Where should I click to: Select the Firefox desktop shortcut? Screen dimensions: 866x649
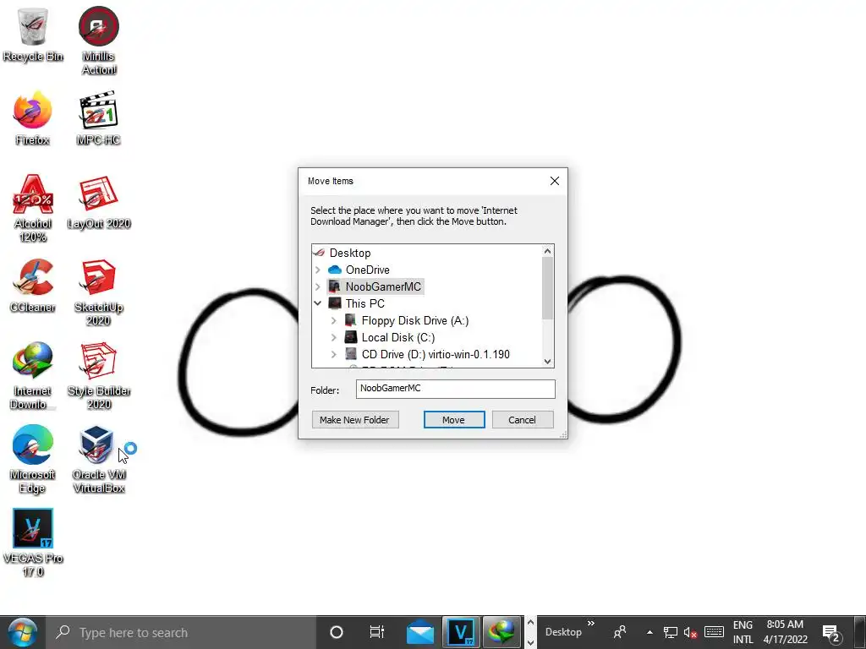click(x=33, y=118)
